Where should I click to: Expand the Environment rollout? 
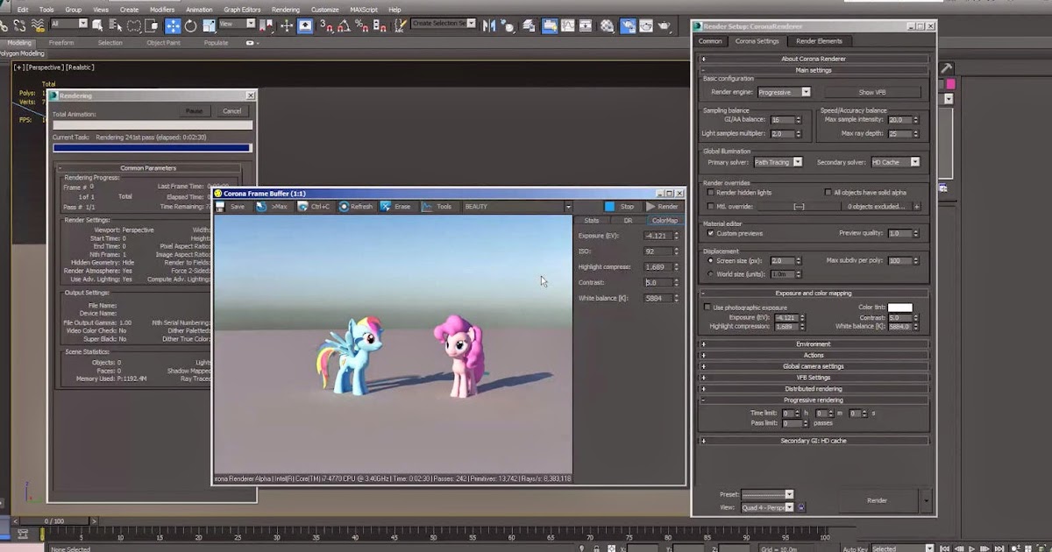point(814,344)
